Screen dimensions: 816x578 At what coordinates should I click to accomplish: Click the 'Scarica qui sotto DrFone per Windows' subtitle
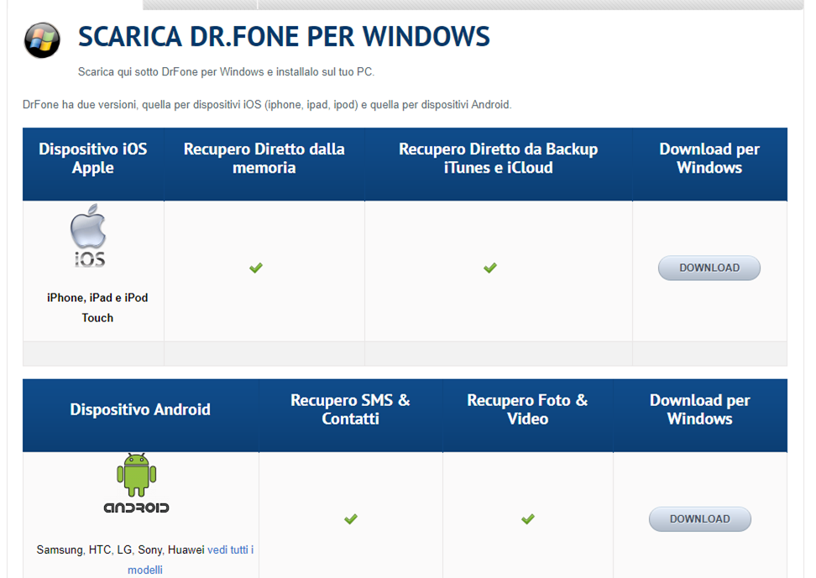(226, 72)
